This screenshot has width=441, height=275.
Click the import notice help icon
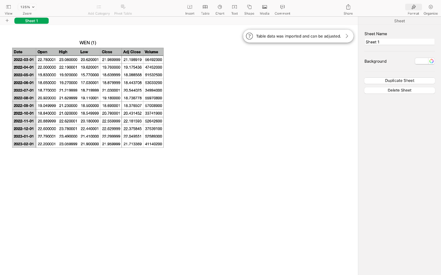(249, 36)
